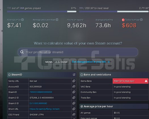Click the Game Bans warning triangle icon
The image size is (149, 119).
[x=146, y=81]
